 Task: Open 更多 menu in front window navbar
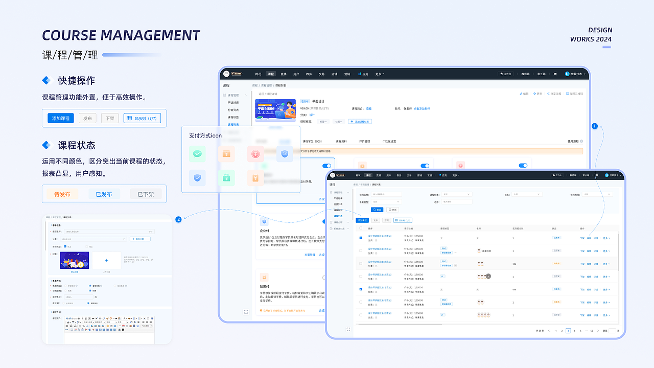click(456, 175)
